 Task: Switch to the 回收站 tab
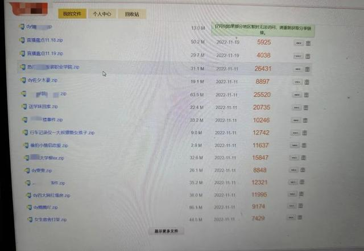coord(132,14)
